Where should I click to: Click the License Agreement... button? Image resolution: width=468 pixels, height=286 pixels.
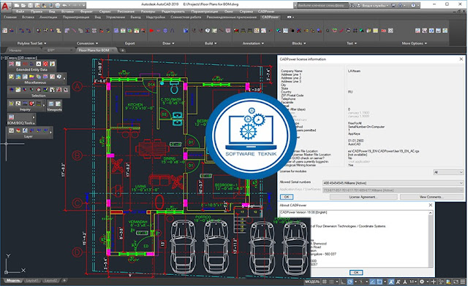363,197
